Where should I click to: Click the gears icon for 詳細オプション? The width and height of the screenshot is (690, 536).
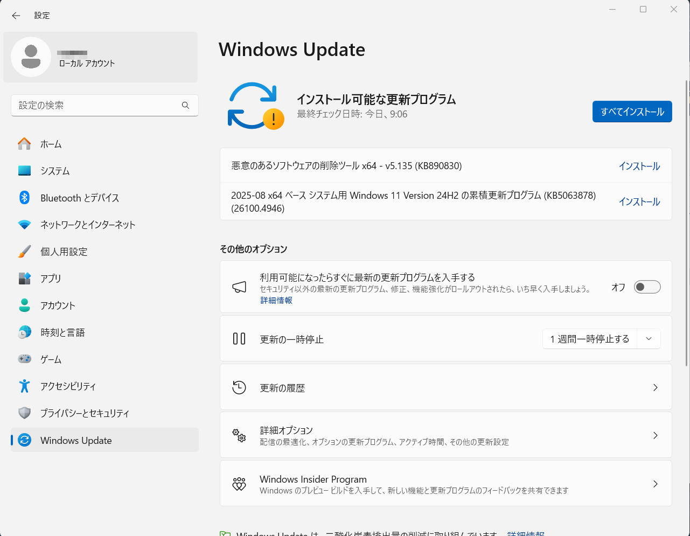pyautogui.click(x=239, y=435)
